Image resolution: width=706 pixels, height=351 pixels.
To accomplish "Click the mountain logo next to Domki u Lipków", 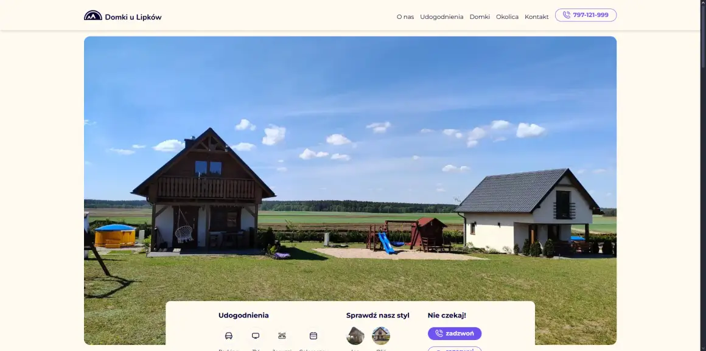I will pos(92,15).
